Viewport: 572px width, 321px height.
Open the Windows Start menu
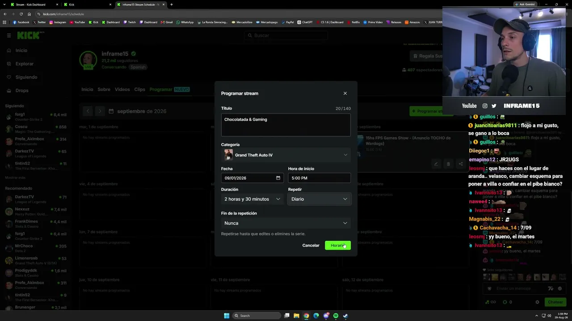[x=227, y=316]
